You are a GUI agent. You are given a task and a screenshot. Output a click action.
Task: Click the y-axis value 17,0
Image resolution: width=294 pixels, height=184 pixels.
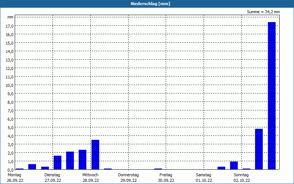10,26
